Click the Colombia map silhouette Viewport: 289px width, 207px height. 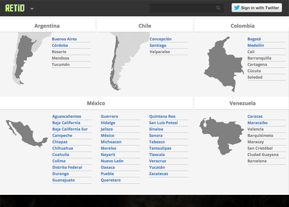[224, 64]
